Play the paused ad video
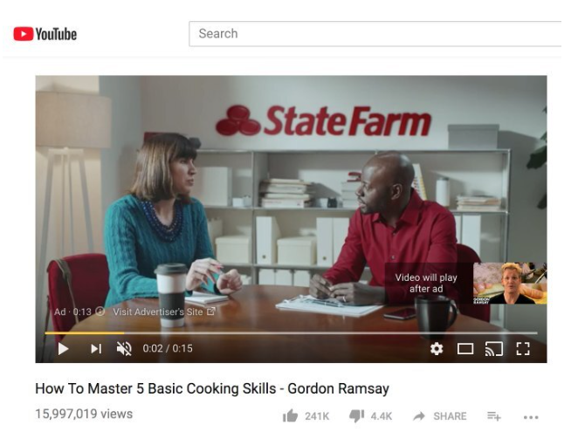The width and height of the screenshot is (578, 445). (63, 348)
